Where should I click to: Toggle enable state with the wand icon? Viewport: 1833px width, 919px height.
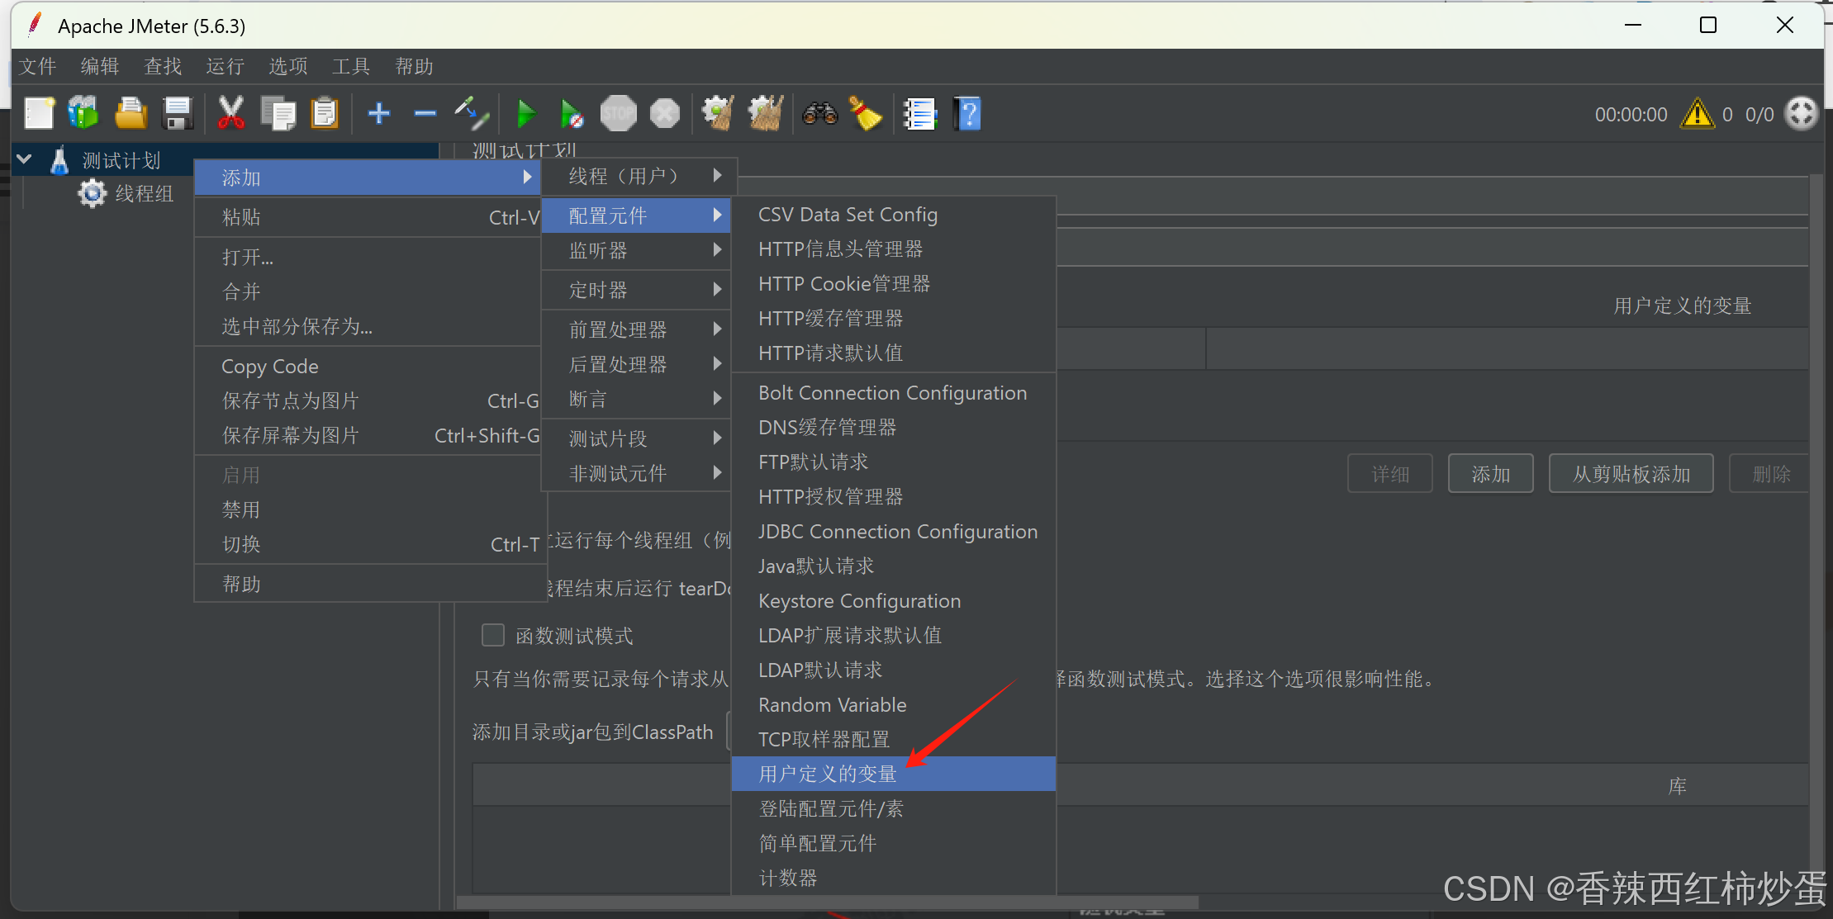[472, 114]
